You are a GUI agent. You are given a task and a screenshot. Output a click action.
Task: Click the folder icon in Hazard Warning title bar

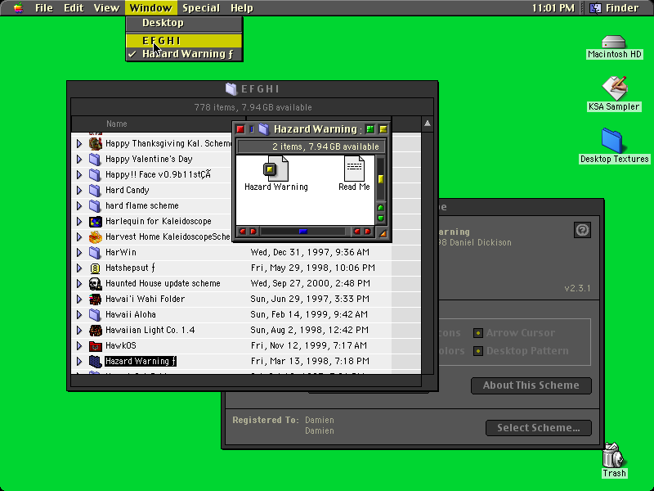[x=263, y=129]
